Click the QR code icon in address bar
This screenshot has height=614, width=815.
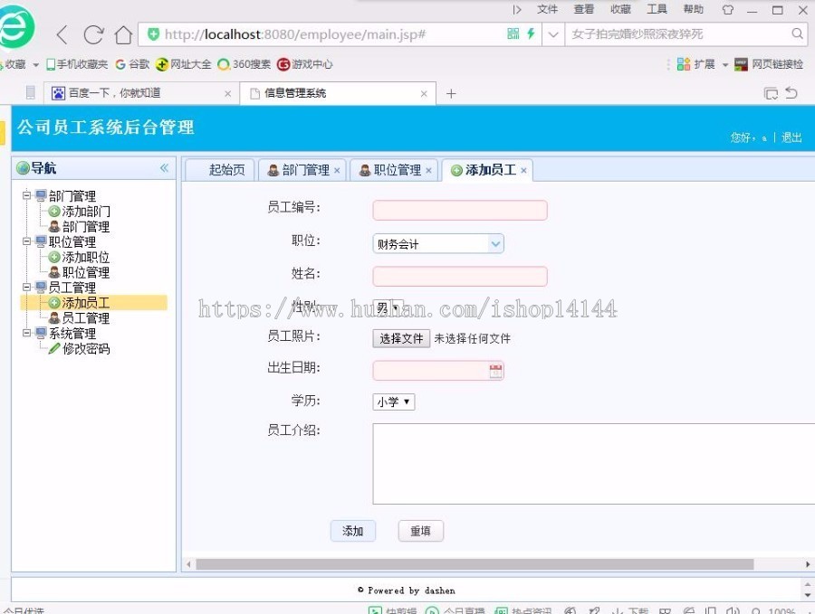[513, 33]
